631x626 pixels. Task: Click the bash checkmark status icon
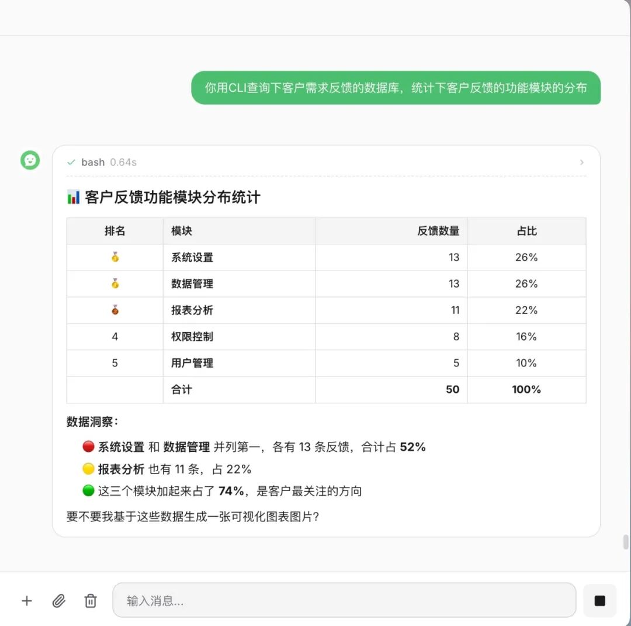click(71, 162)
